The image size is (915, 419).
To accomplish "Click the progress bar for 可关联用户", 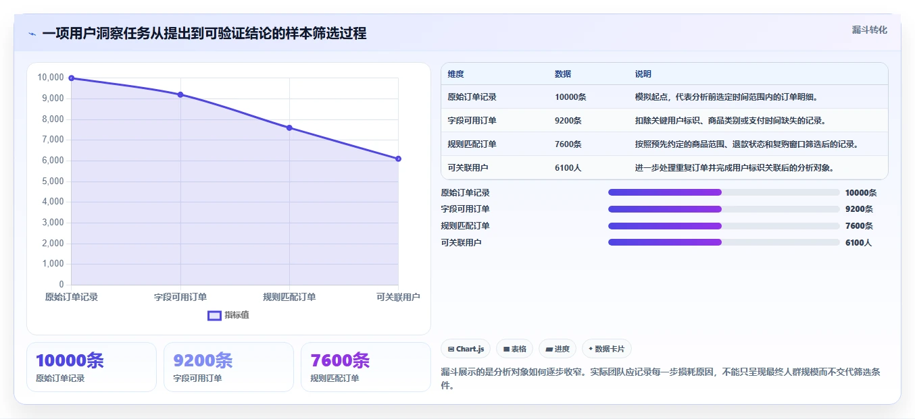I will click(x=724, y=242).
